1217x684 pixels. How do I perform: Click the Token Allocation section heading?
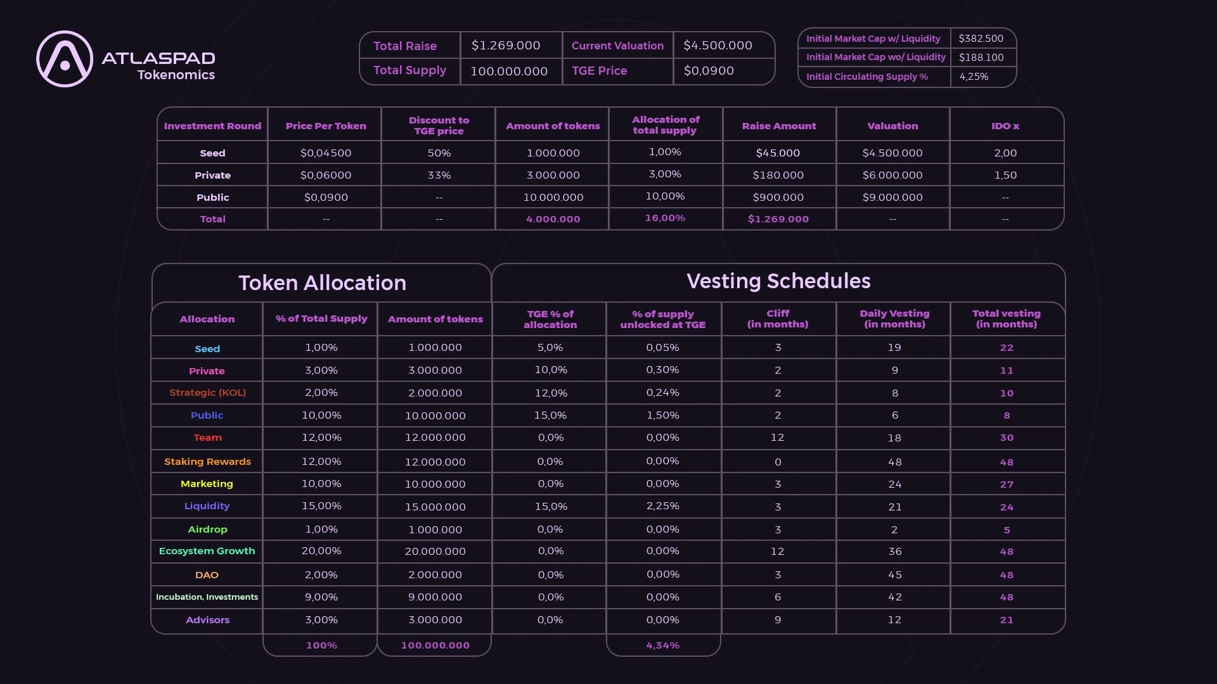click(322, 282)
